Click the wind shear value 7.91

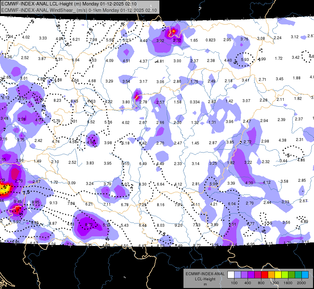[x=178, y=205]
